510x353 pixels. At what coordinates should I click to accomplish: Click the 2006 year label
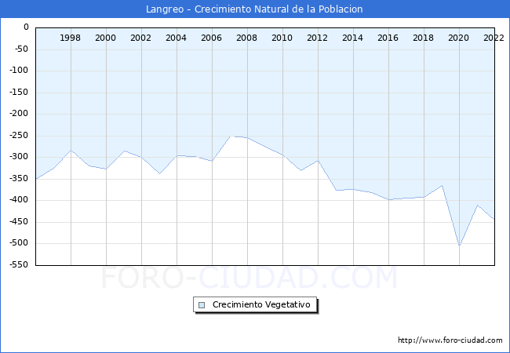click(211, 38)
